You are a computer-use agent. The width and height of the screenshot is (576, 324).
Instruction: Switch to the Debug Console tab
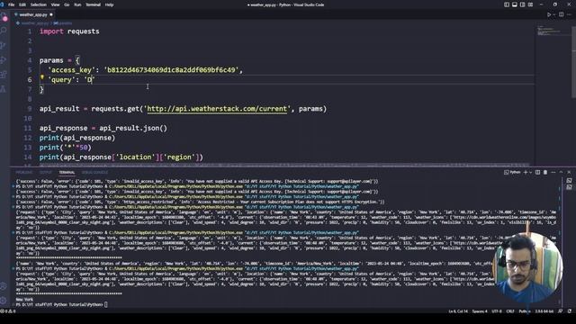tap(94, 172)
